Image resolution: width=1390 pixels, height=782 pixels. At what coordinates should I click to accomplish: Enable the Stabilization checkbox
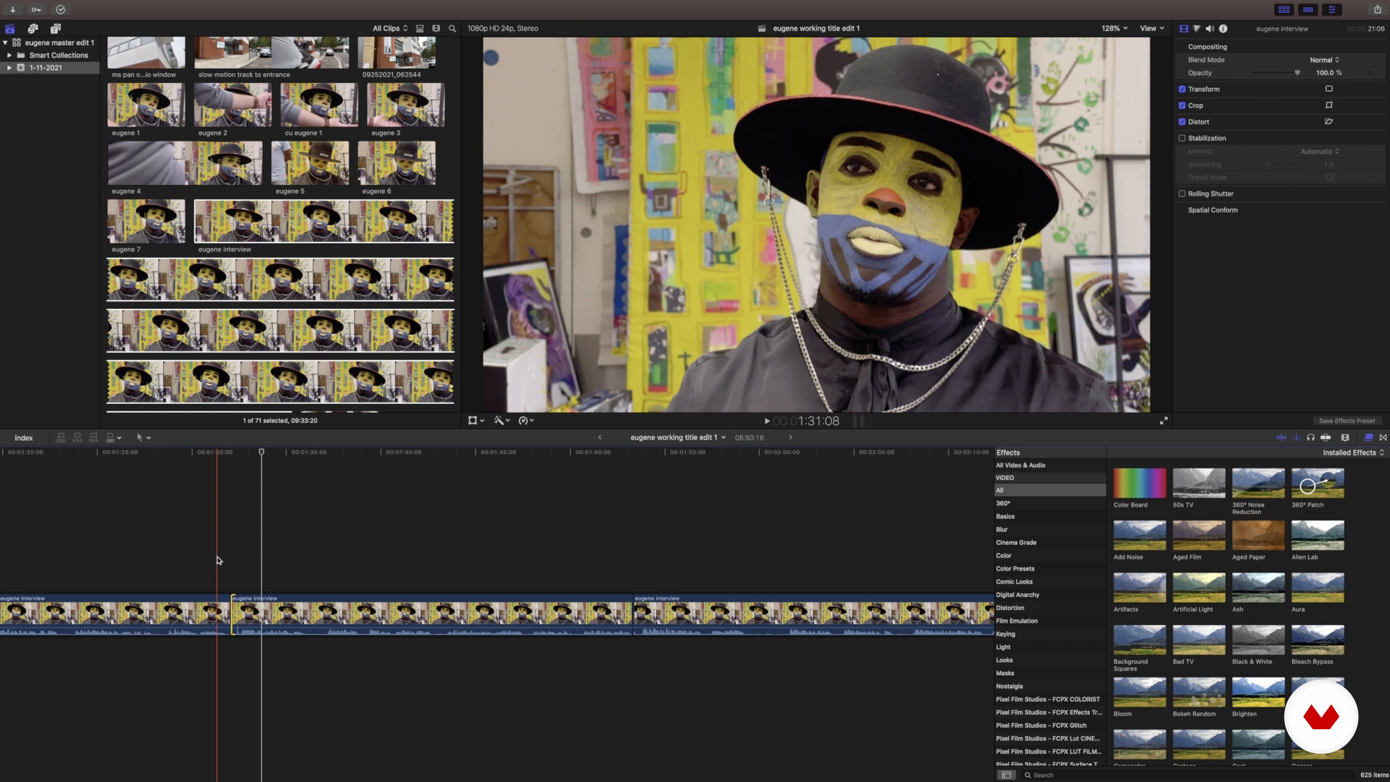[x=1182, y=138]
